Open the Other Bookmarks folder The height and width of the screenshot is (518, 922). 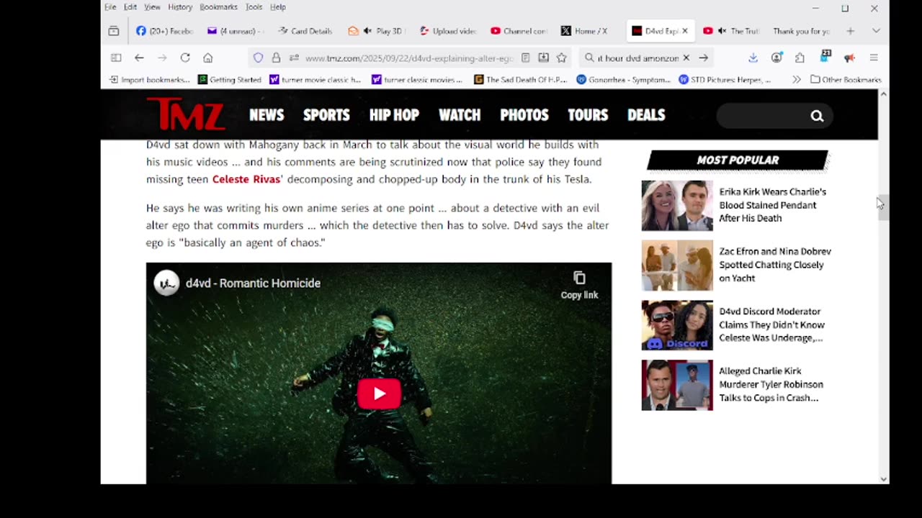point(846,80)
